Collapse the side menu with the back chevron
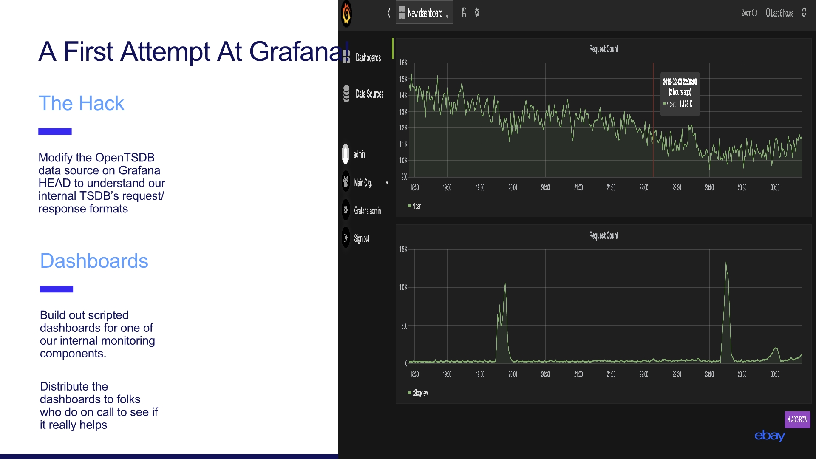Image resolution: width=816 pixels, height=459 pixels. click(388, 13)
